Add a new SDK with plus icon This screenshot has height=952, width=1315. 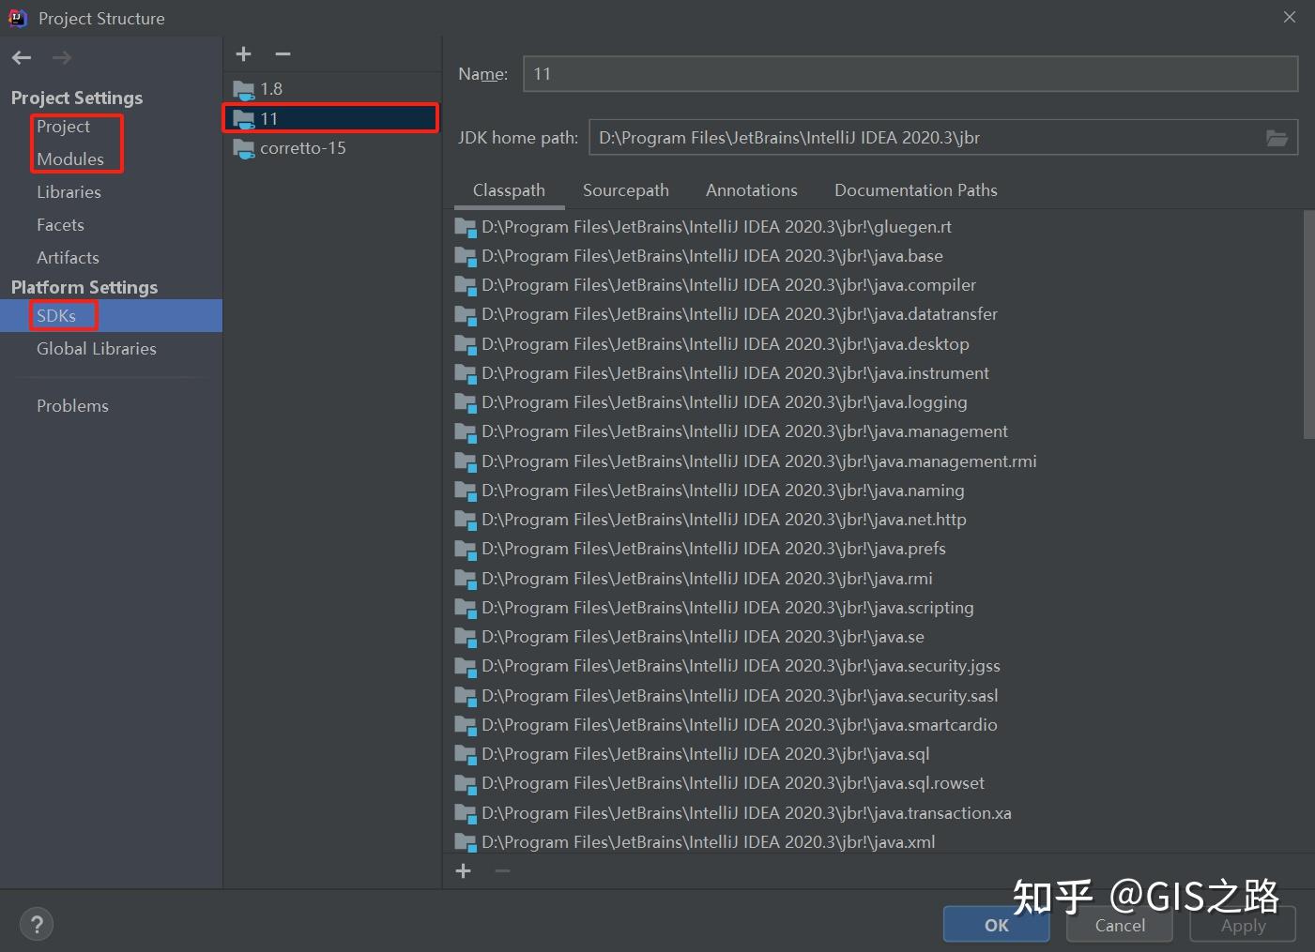(243, 54)
